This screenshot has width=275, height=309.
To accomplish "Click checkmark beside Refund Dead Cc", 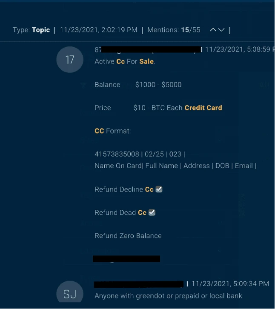I will 152,212.
